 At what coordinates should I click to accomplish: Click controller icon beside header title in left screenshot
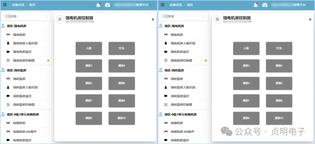click(60, 19)
